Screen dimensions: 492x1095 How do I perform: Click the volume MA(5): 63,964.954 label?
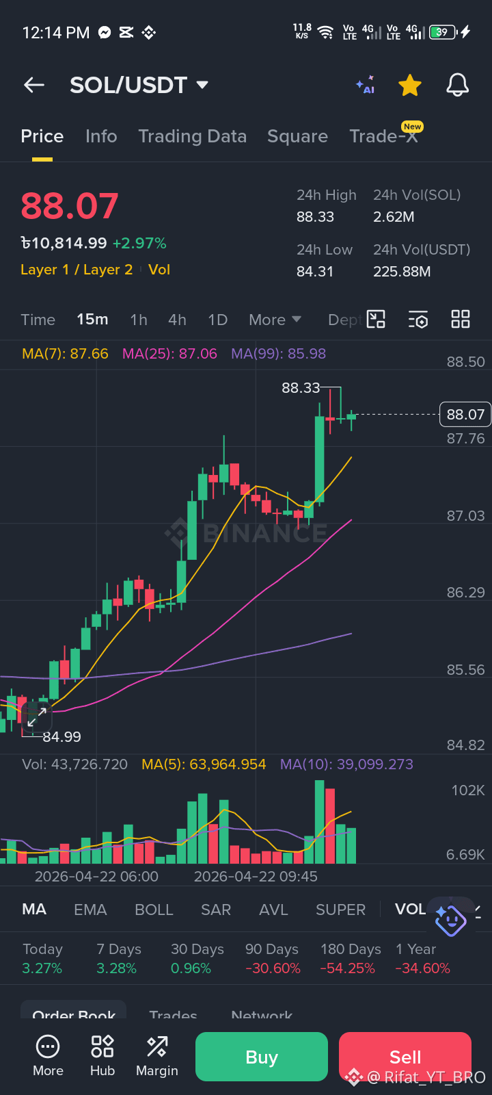[204, 764]
